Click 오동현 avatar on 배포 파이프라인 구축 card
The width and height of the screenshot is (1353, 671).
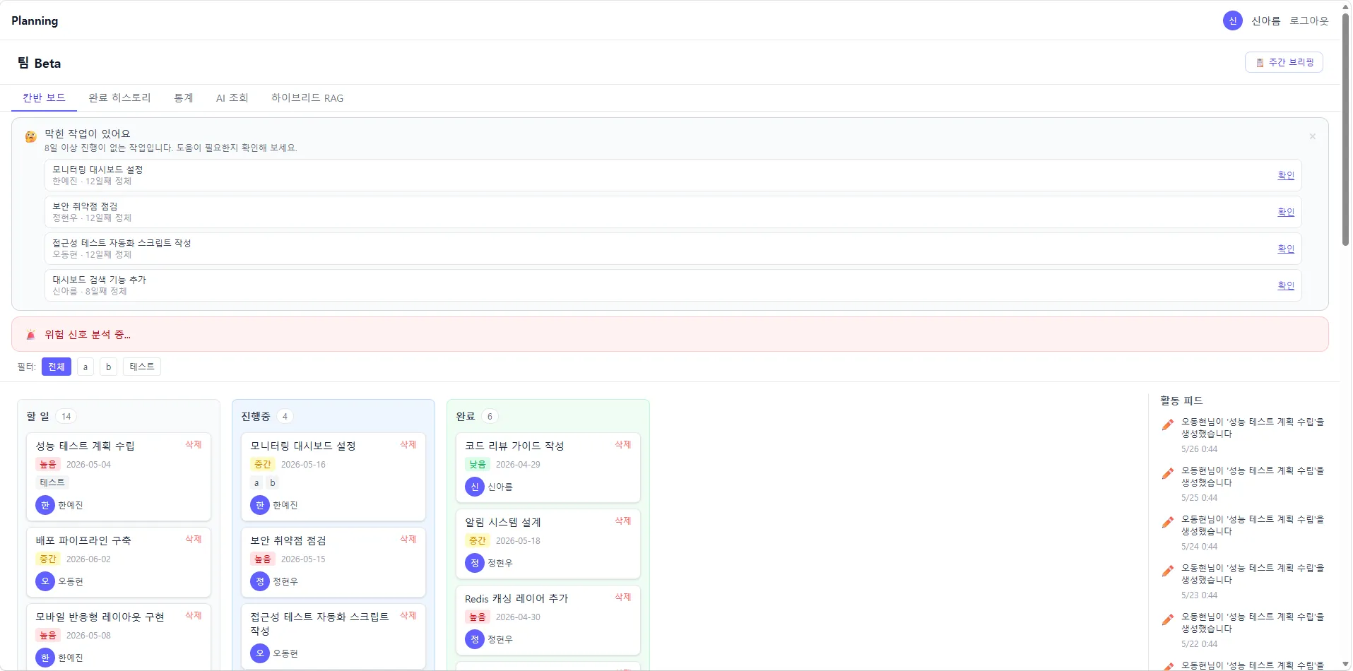coord(45,581)
